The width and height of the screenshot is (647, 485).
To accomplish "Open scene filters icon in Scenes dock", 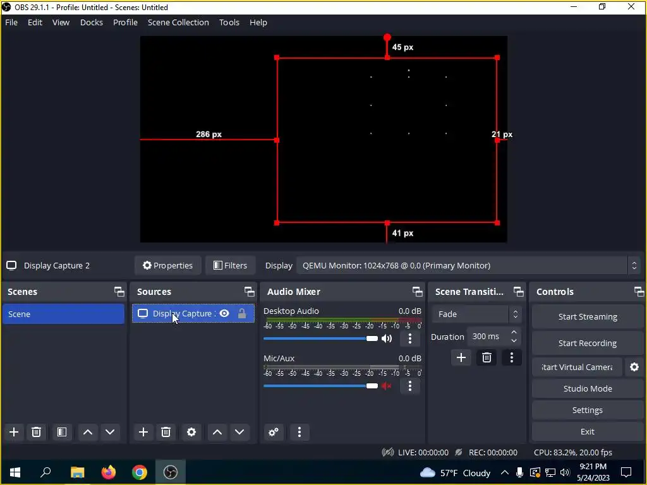I will coord(62,432).
